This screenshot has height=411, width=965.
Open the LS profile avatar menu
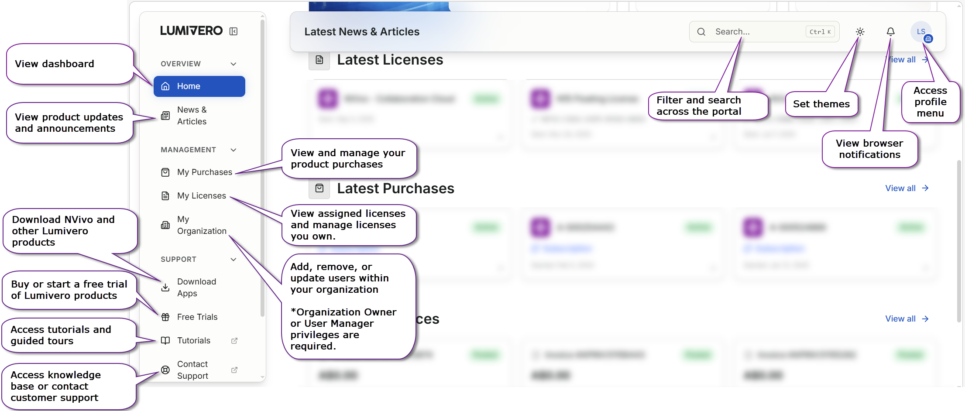point(920,32)
